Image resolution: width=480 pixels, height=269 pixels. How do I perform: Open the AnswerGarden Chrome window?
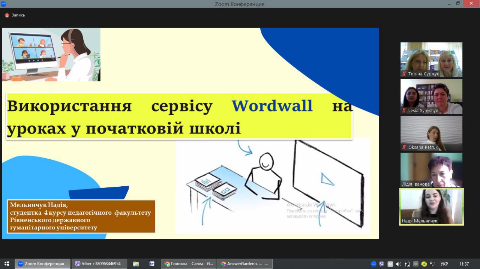coord(245,264)
